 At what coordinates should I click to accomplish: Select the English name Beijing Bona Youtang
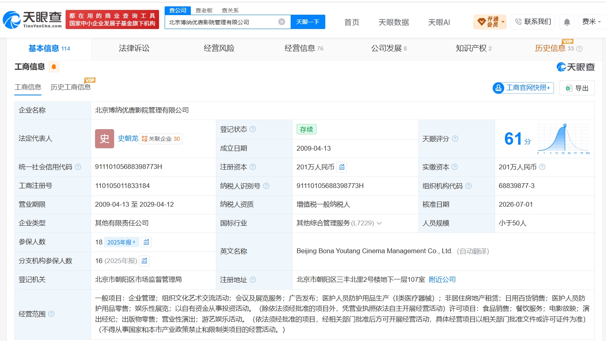375,251
